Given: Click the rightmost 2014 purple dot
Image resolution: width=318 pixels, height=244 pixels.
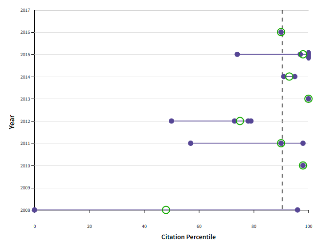Looking at the screenshot, I should pyautogui.click(x=295, y=77).
